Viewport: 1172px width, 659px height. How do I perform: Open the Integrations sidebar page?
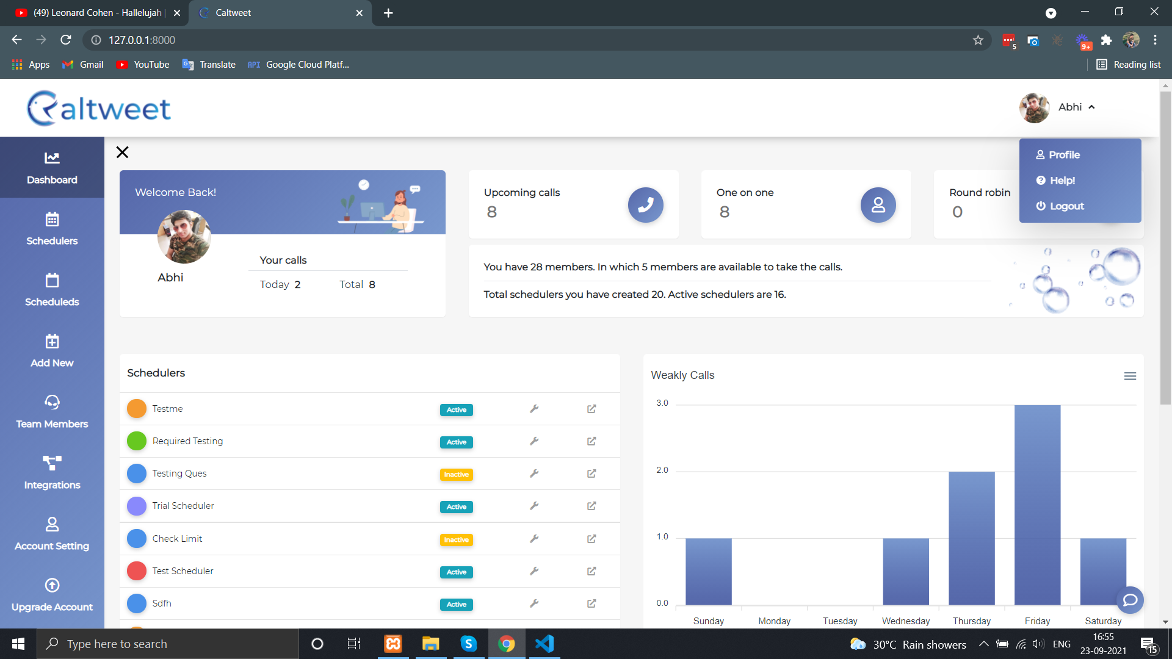(x=52, y=473)
